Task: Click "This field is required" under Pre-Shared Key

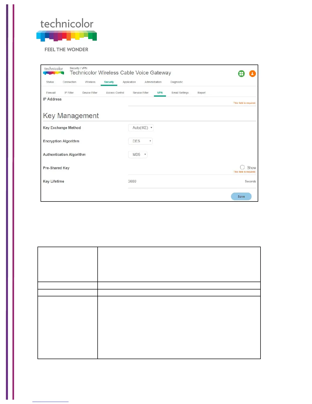Action: click(x=244, y=172)
